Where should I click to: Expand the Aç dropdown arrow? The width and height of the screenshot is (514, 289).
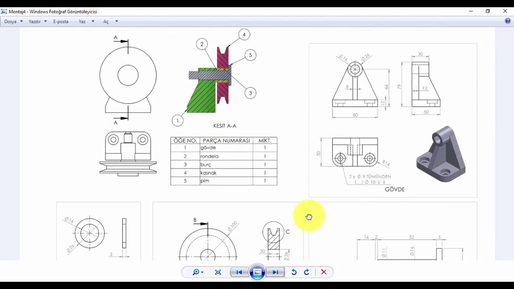116,21
